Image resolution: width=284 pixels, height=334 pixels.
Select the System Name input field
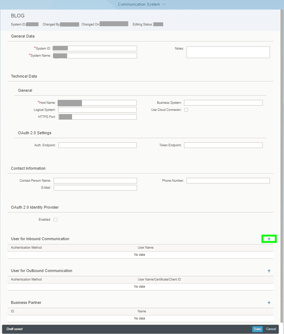pos(95,56)
